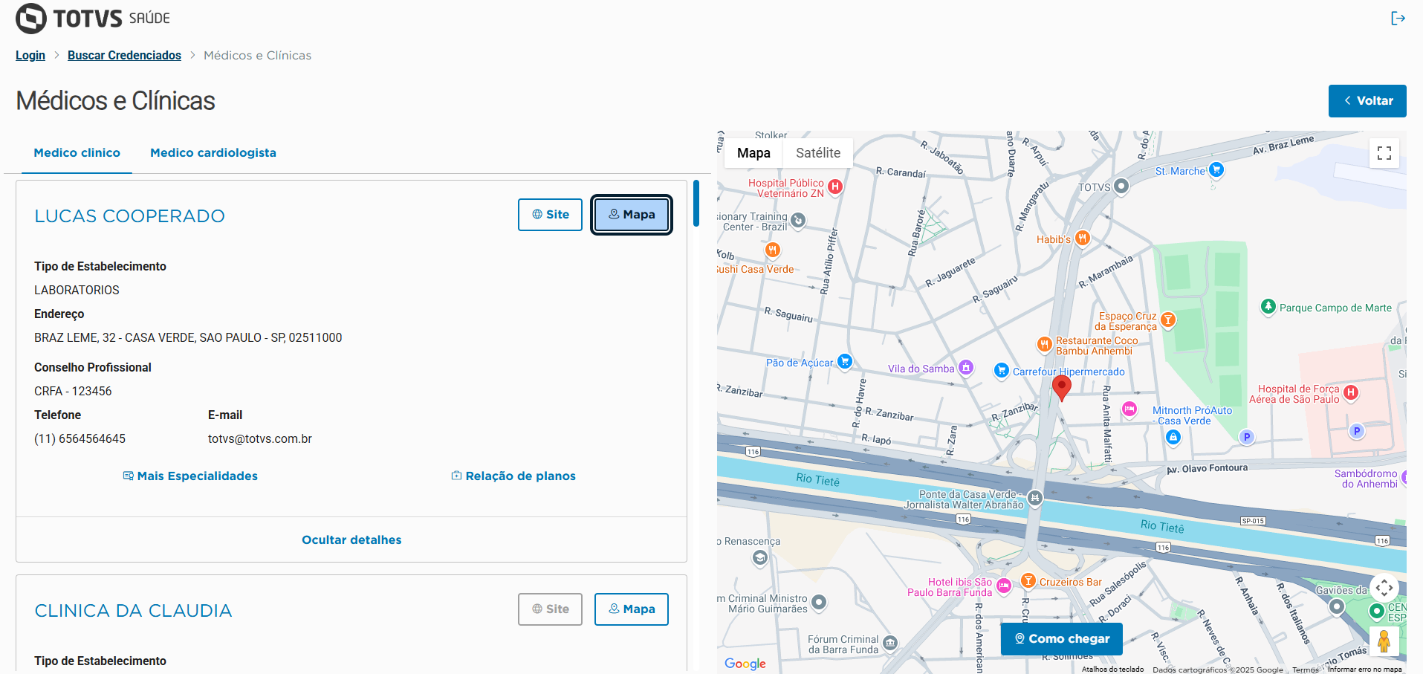Switch to the Medico cardiologista tab

(x=213, y=153)
